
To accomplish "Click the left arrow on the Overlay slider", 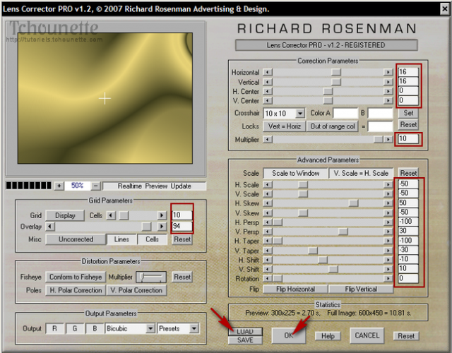I will [x=49, y=227].
